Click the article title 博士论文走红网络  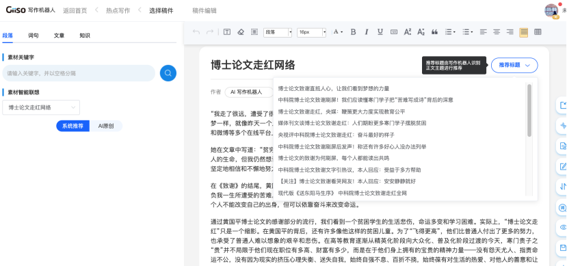[x=253, y=65]
